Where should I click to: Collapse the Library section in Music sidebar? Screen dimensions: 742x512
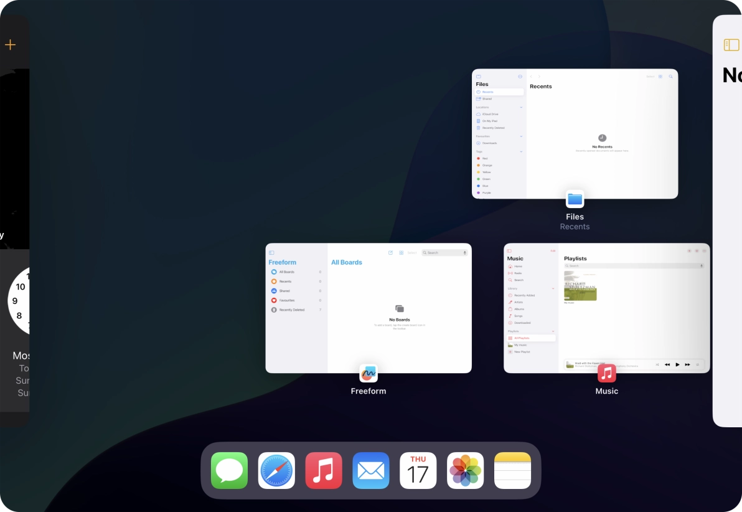pyautogui.click(x=553, y=288)
